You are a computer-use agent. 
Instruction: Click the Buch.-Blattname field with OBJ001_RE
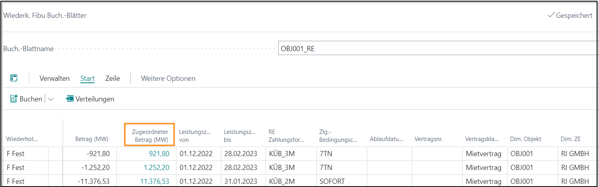pos(437,49)
